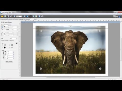Viewport: 122px width, 91px height.
Task: Open the File menu
Action: 3,14
